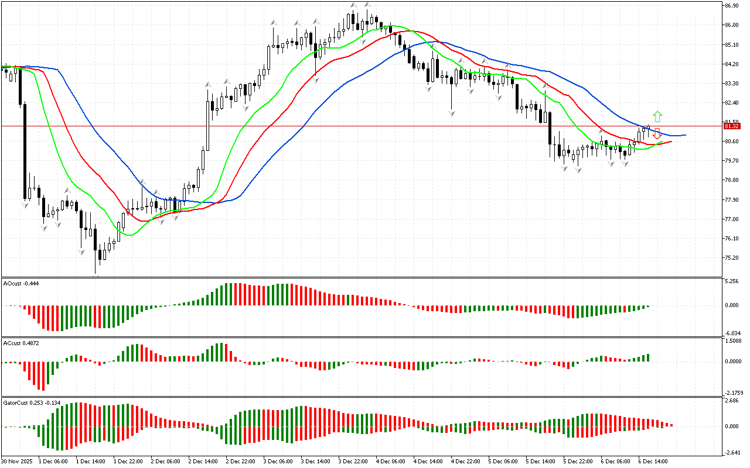Click the last green bar in AOcust histogram

pyautogui.click(x=648, y=305)
